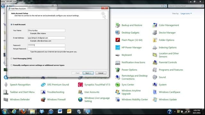Click Next in Add New Account dialog
The image size is (205, 115).
pos(88,73)
